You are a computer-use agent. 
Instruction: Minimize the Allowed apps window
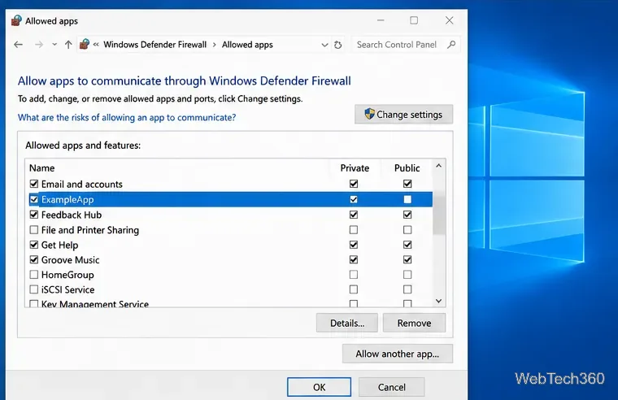(x=381, y=20)
